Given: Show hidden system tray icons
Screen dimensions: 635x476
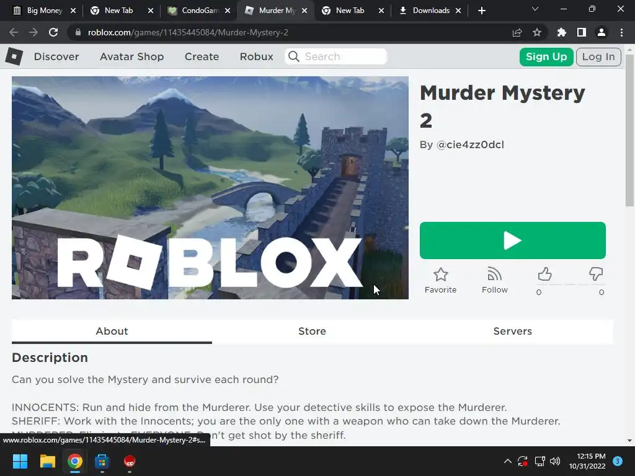Looking at the screenshot, I should 508,461.
